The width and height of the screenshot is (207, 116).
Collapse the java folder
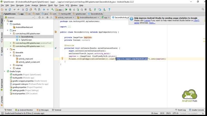coord(8,31)
